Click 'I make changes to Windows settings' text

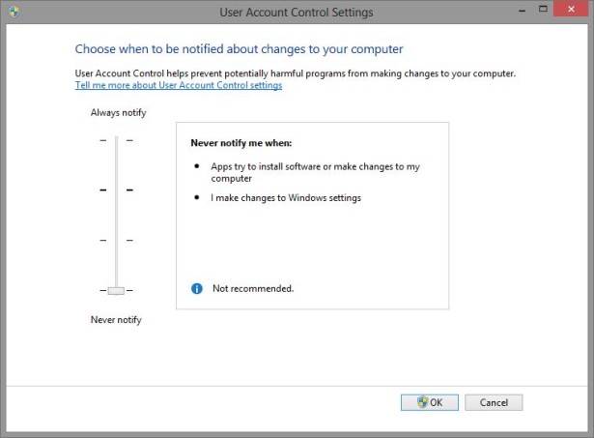[x=286, y=198]
